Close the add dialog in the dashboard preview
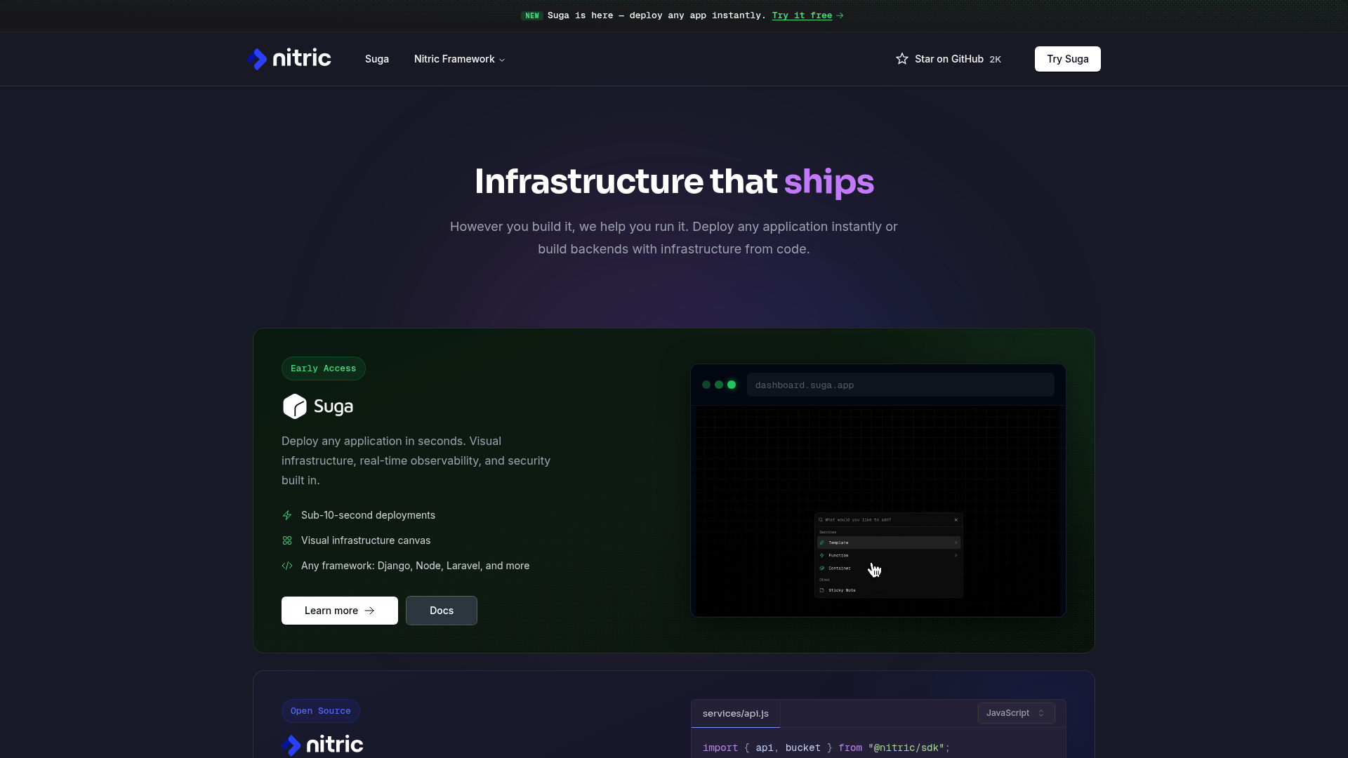The height and width of the screenshot is (758, 1348). (x=956, y=520)
